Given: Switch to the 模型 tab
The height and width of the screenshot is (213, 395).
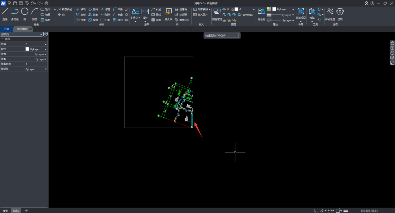Looking at the screenshot, I should click(x=5, y=211).
